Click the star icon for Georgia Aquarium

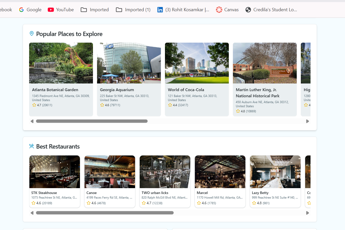102,105
